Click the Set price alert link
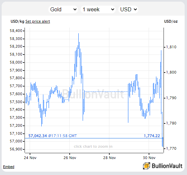The height and width of the screenshot is (175, 187). click(x=38, y=21)
